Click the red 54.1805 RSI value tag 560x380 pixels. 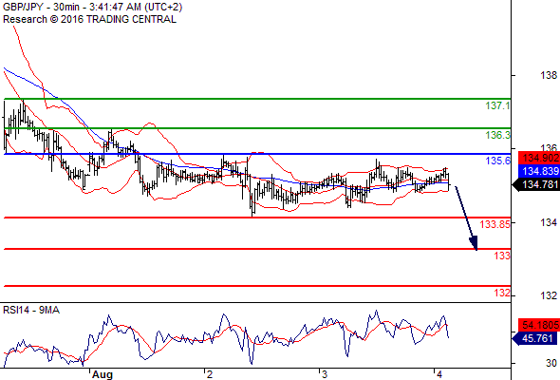point(539,325)
